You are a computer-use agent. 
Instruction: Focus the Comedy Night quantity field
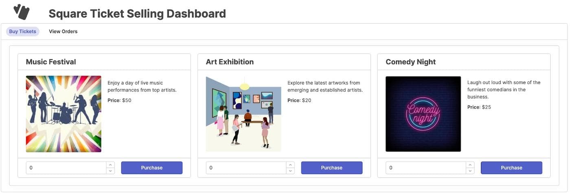tap(425, 168)
